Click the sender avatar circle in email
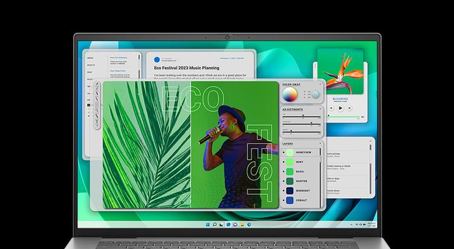 pos(157,59)
